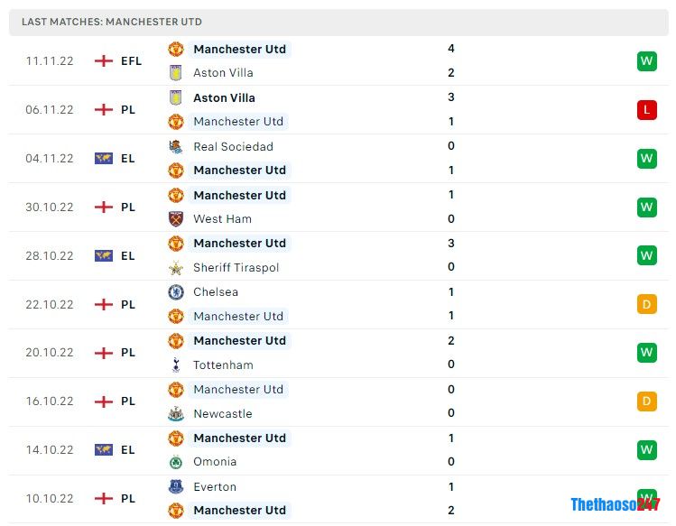The height and width of the screenshot is (526, 676).
Task: Open the Aston Villa team link on 06.11.22
Action: tap(224, 97)
